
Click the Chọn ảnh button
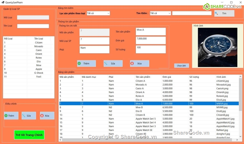[181, 65]
